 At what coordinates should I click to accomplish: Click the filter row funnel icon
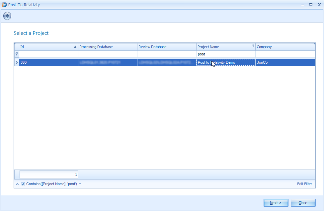[x=17, y=54]
